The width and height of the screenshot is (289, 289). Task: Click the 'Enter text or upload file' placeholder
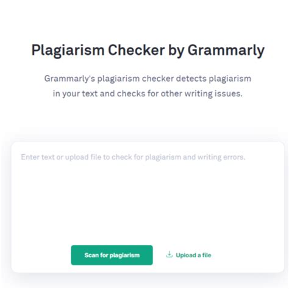click(x=133, y=157)
